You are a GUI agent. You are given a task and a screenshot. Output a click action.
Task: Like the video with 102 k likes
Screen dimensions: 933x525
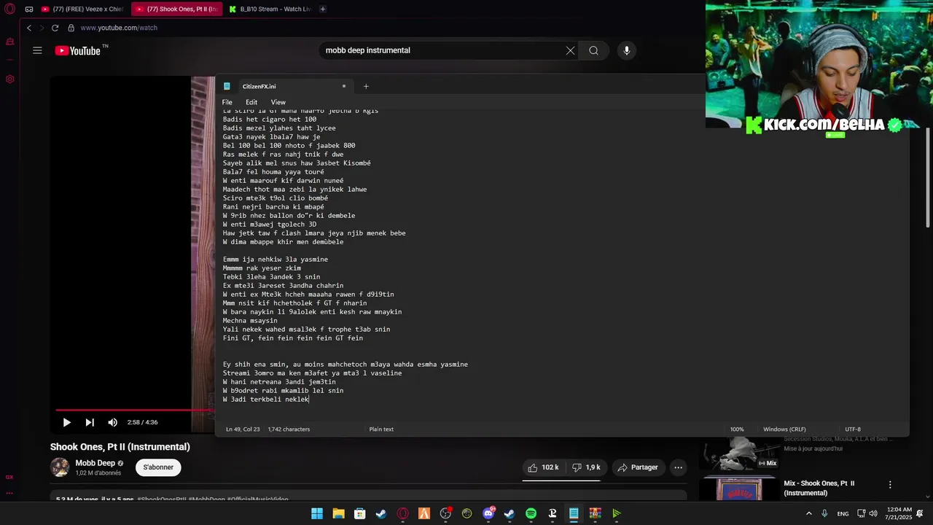point(543,467)
